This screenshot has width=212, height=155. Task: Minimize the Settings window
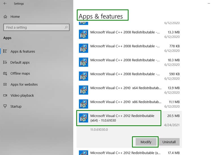coord(209,3)
